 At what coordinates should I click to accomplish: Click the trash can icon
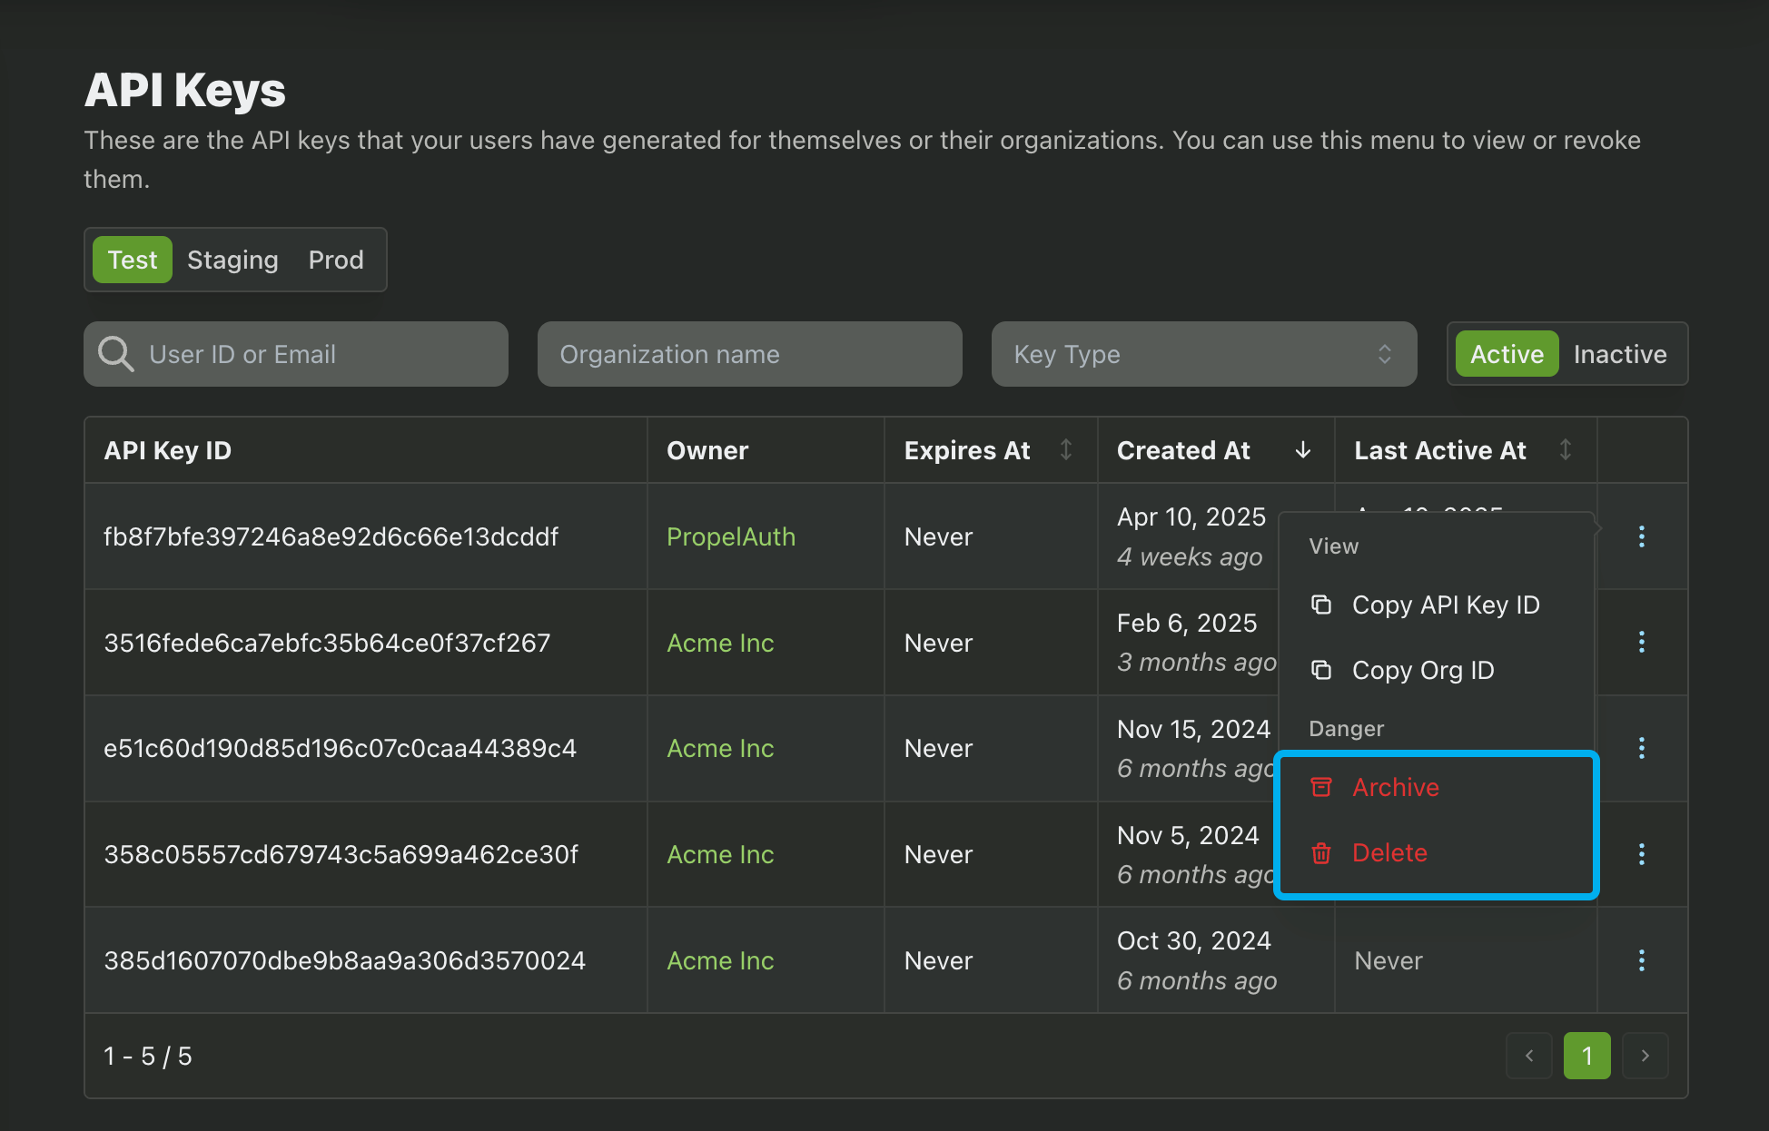(1321, 852)
